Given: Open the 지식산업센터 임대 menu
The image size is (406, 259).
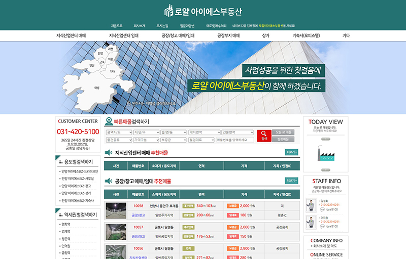Looking at the screenshot, I should (x=124, y=35).
